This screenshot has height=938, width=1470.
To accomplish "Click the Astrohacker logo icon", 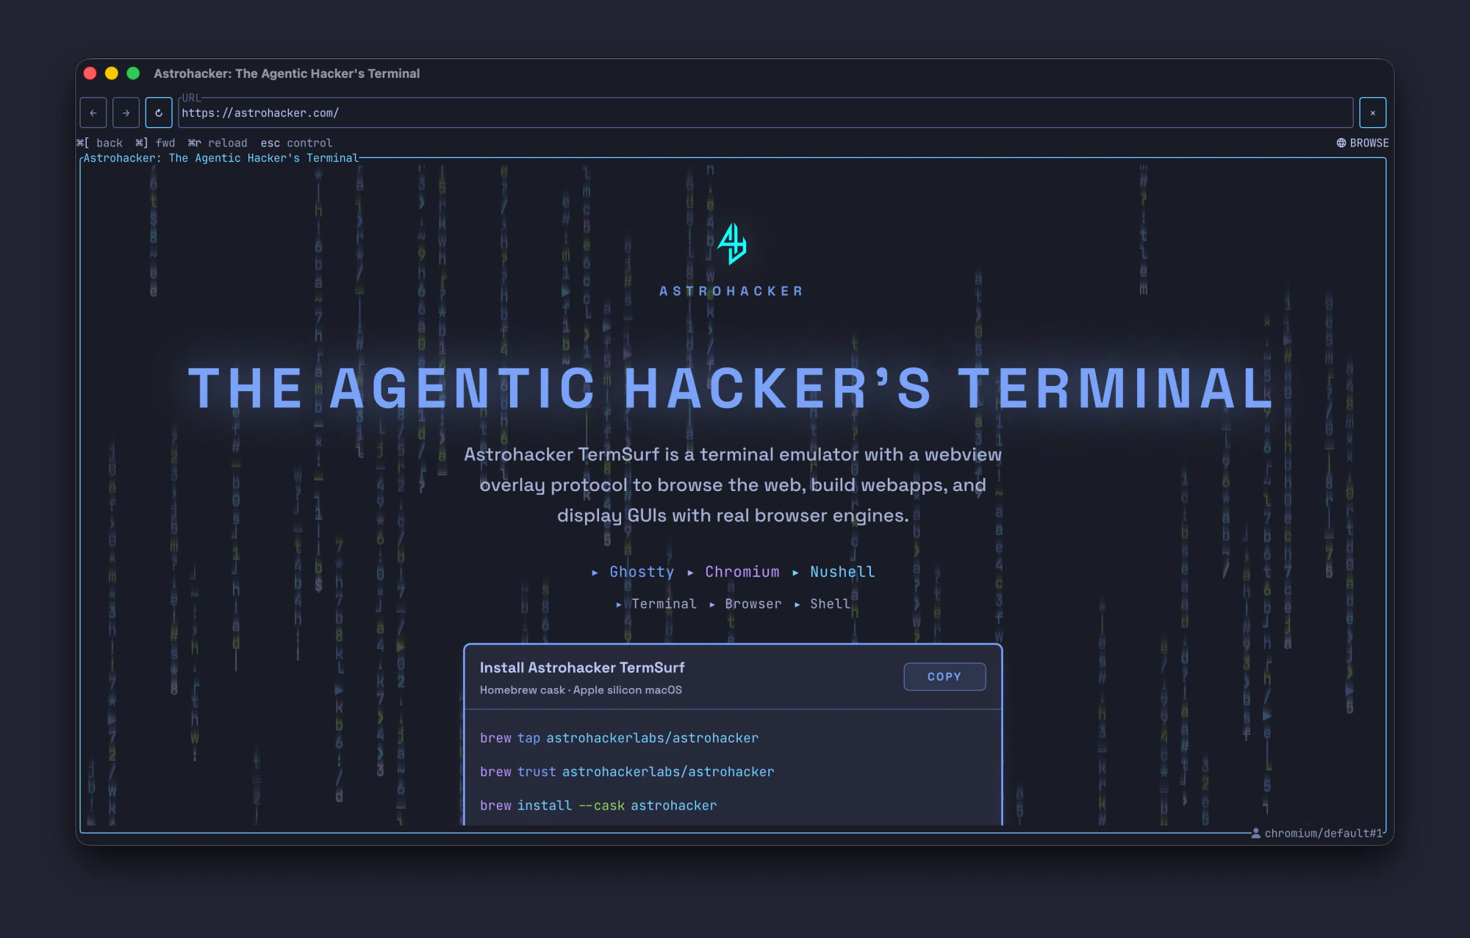I will [732, 243].
